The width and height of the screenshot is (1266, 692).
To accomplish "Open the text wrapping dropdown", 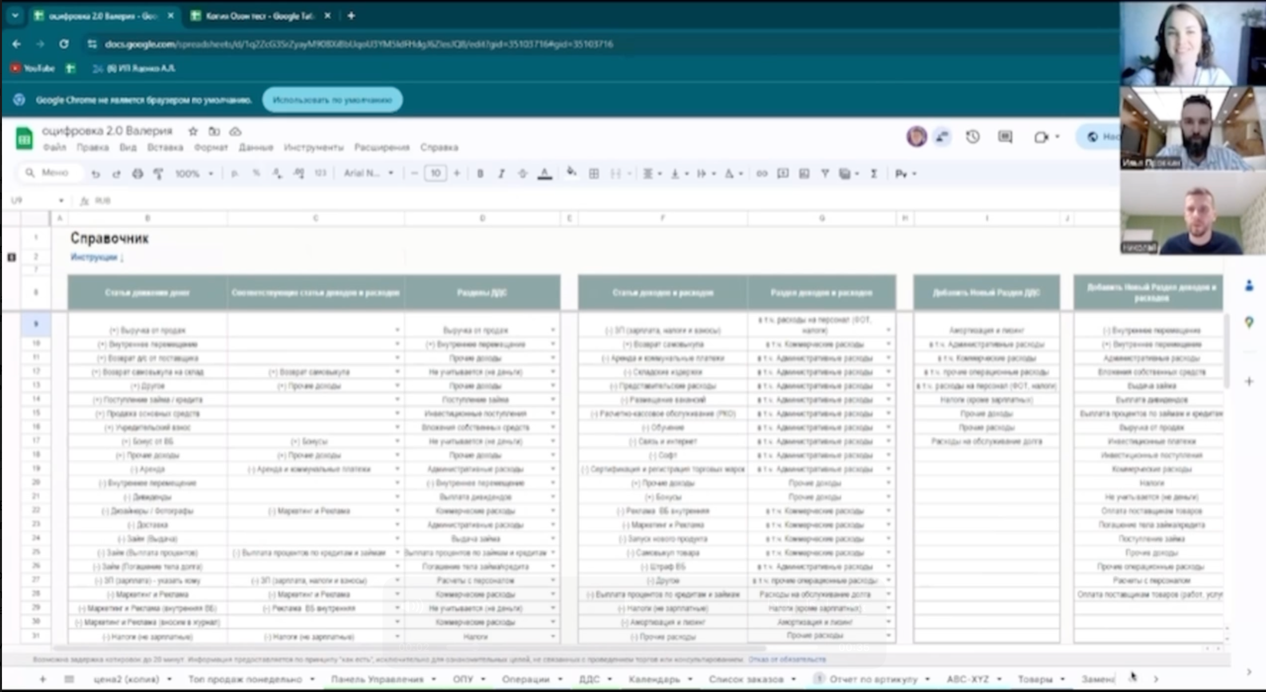I will [x=706, y=174].
